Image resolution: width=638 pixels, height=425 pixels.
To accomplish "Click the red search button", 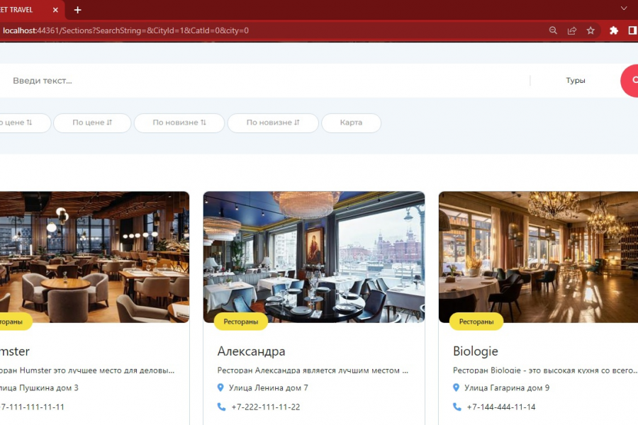I will [x=631, y=81].
